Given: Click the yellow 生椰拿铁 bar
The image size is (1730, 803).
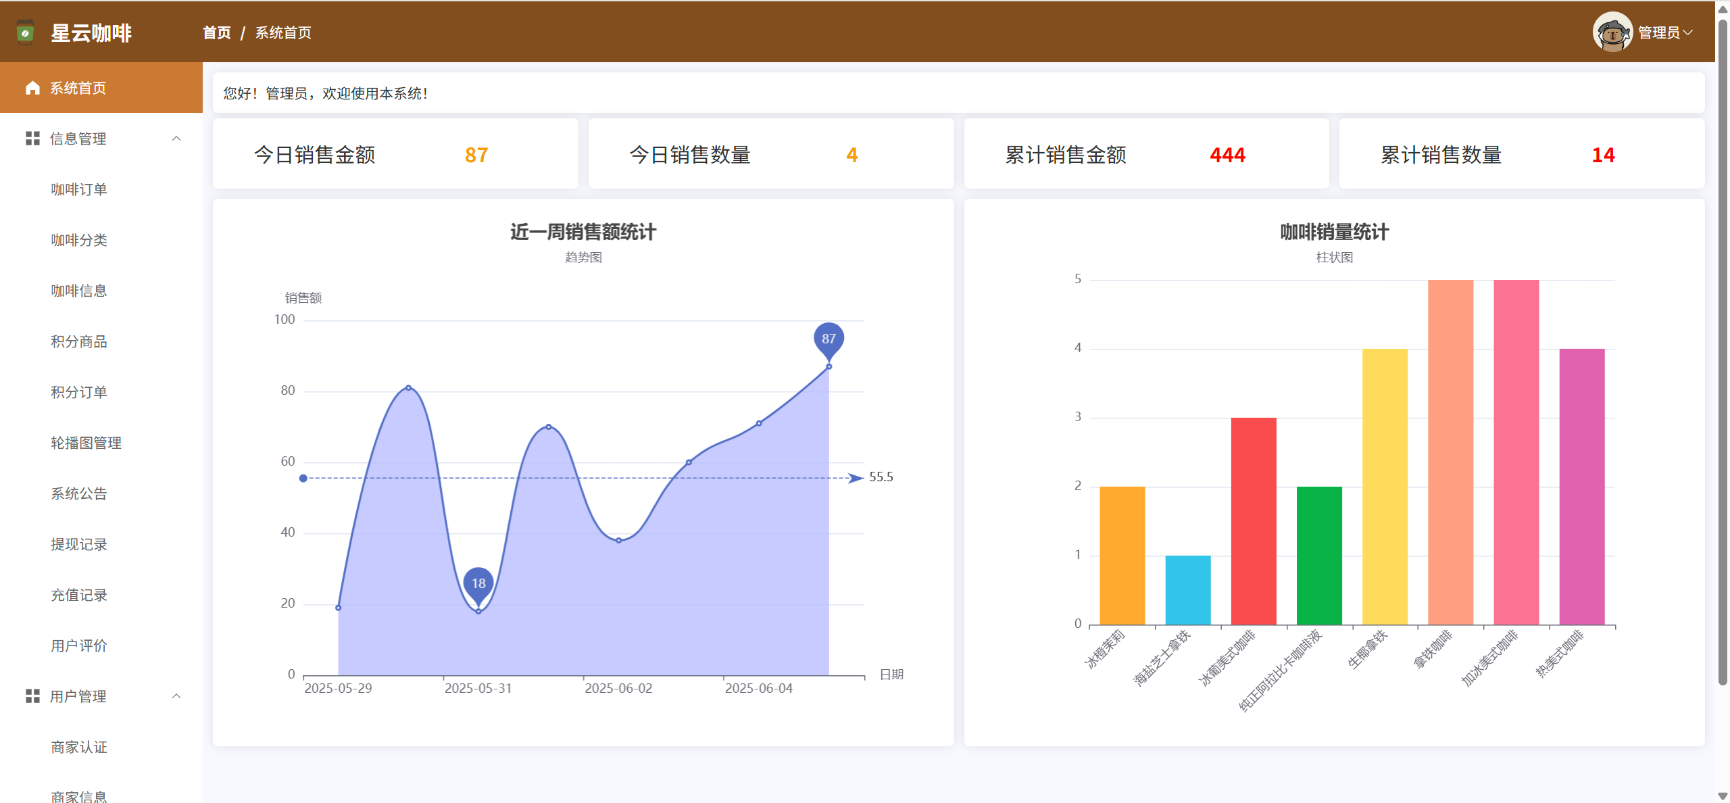Looking at the screenshot, I should [x=1385, y=487].
